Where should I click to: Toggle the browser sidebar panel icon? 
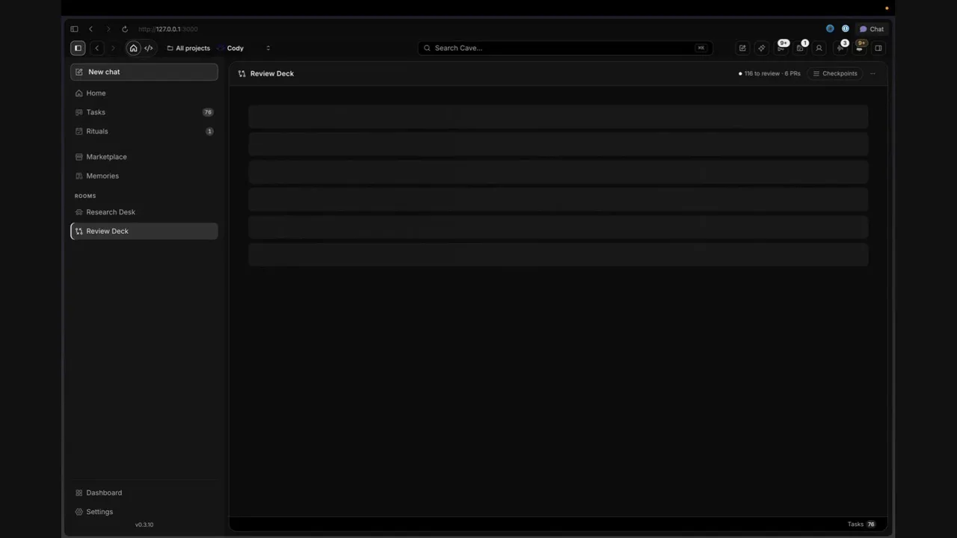(74, 29)
